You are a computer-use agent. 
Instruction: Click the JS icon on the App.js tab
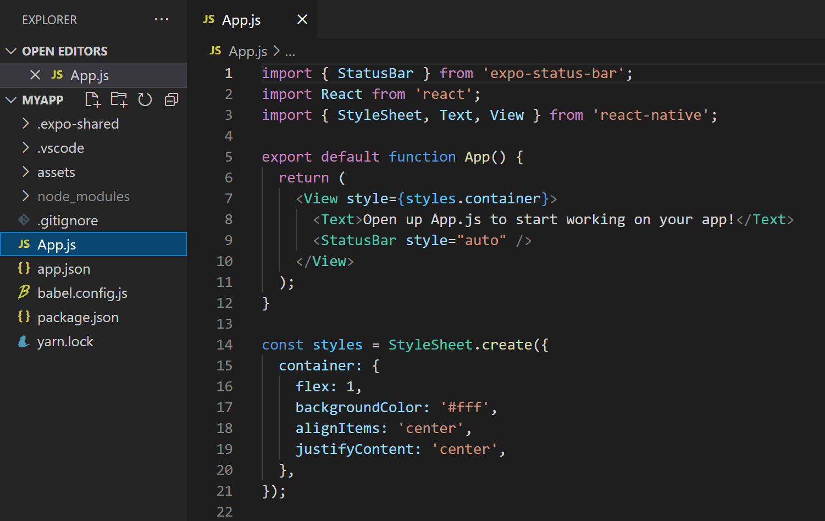(208, 19)
